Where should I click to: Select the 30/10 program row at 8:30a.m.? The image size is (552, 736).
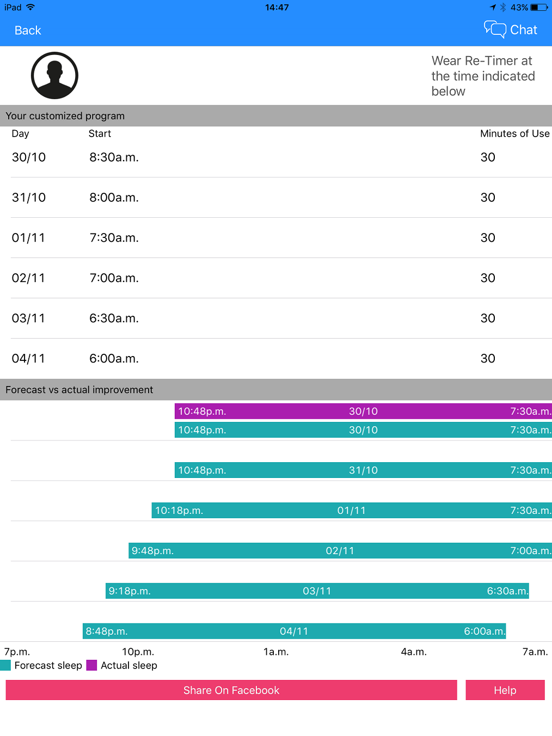pyautogui.click(x=281, y=157)
